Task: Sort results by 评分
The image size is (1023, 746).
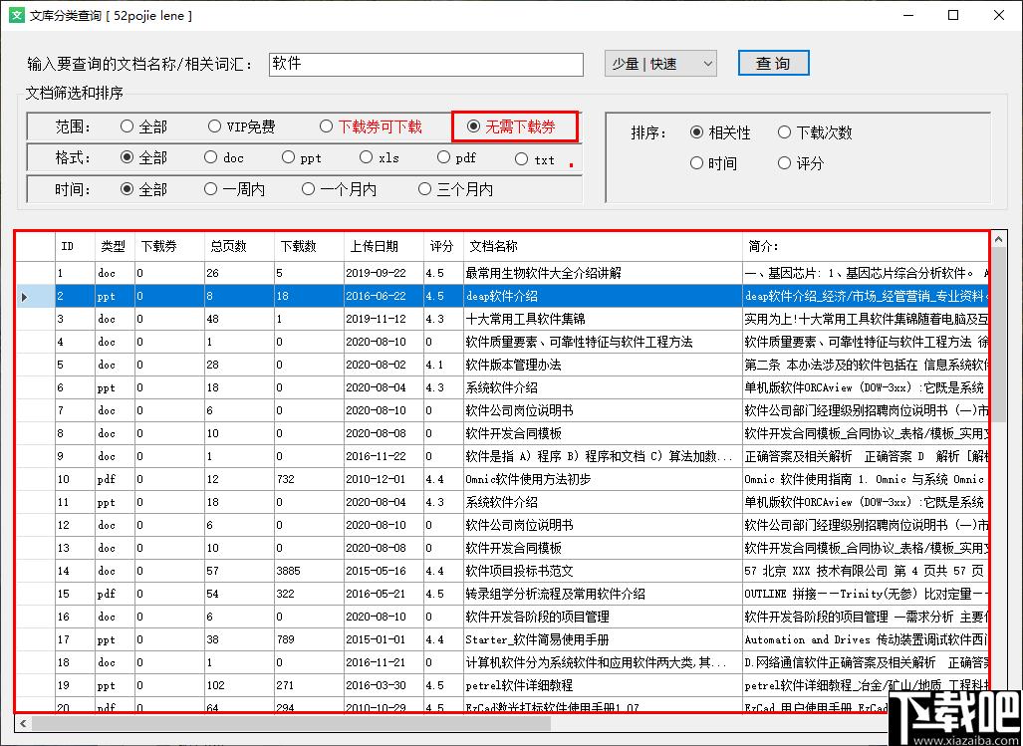Action: tap(801, 163)
